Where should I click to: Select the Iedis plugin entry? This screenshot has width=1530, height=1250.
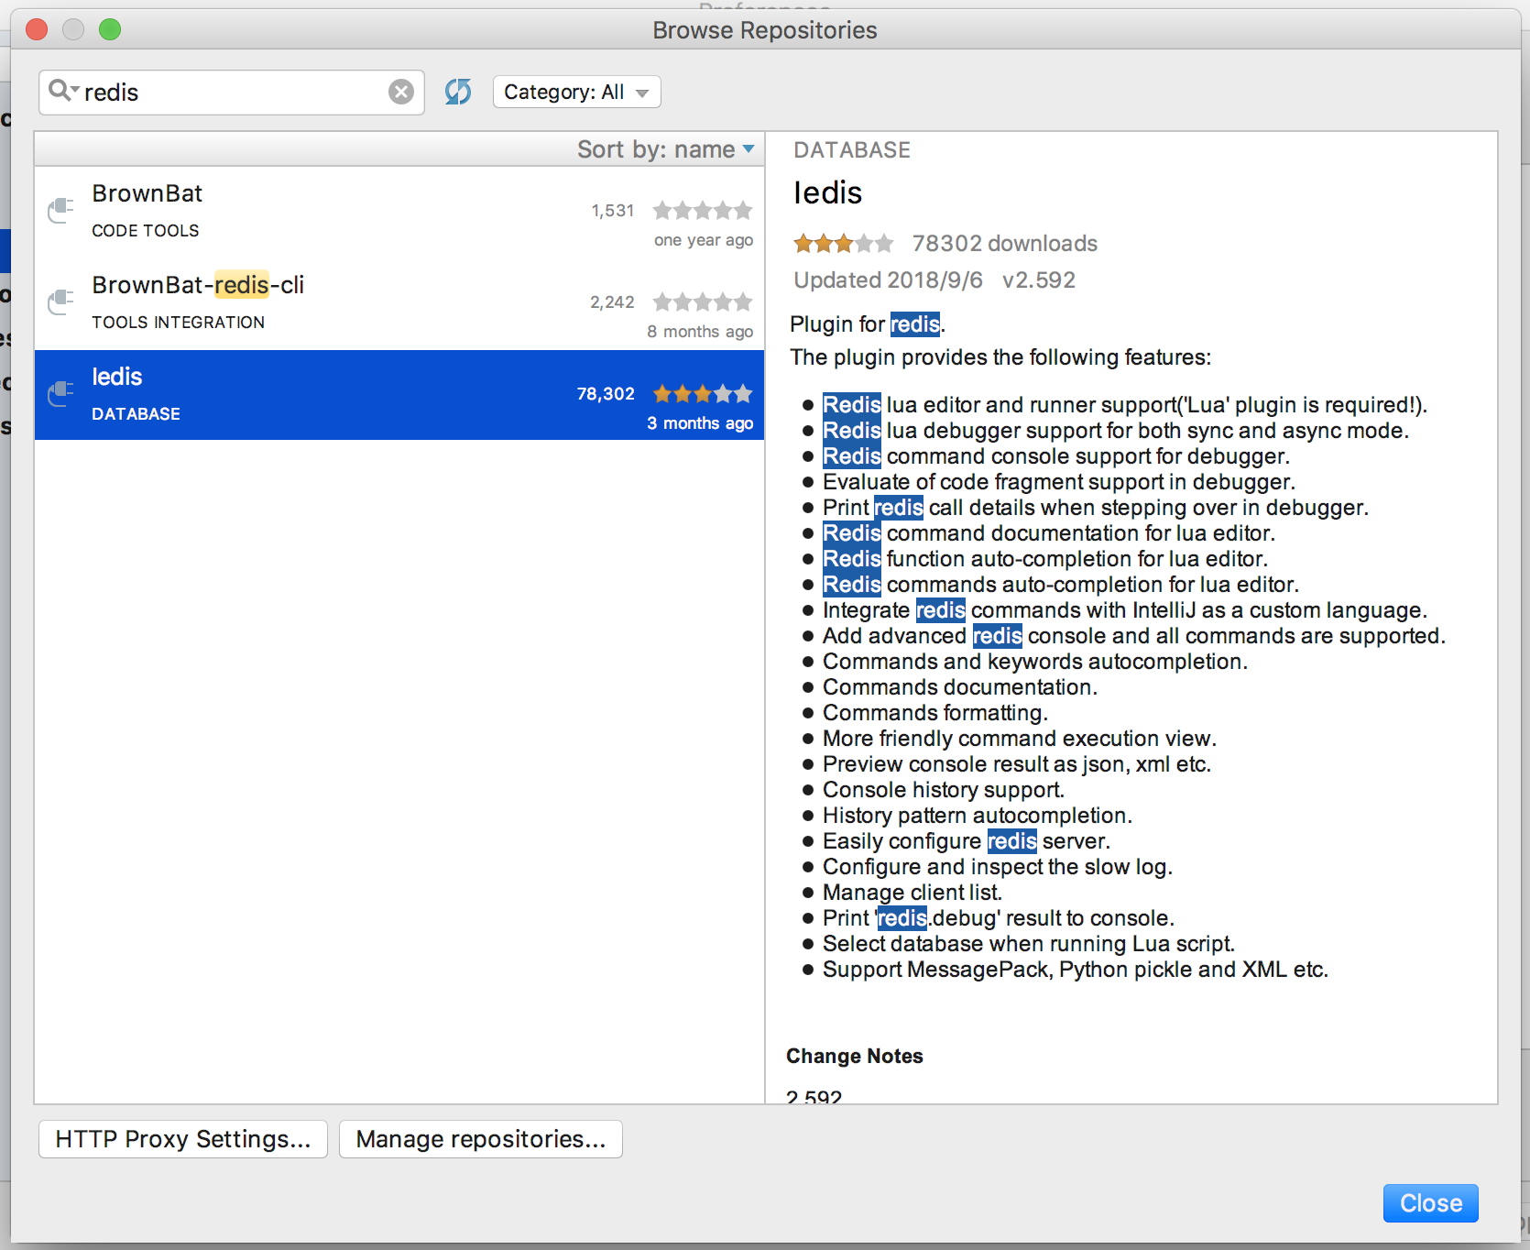click(x=399, y=395)
